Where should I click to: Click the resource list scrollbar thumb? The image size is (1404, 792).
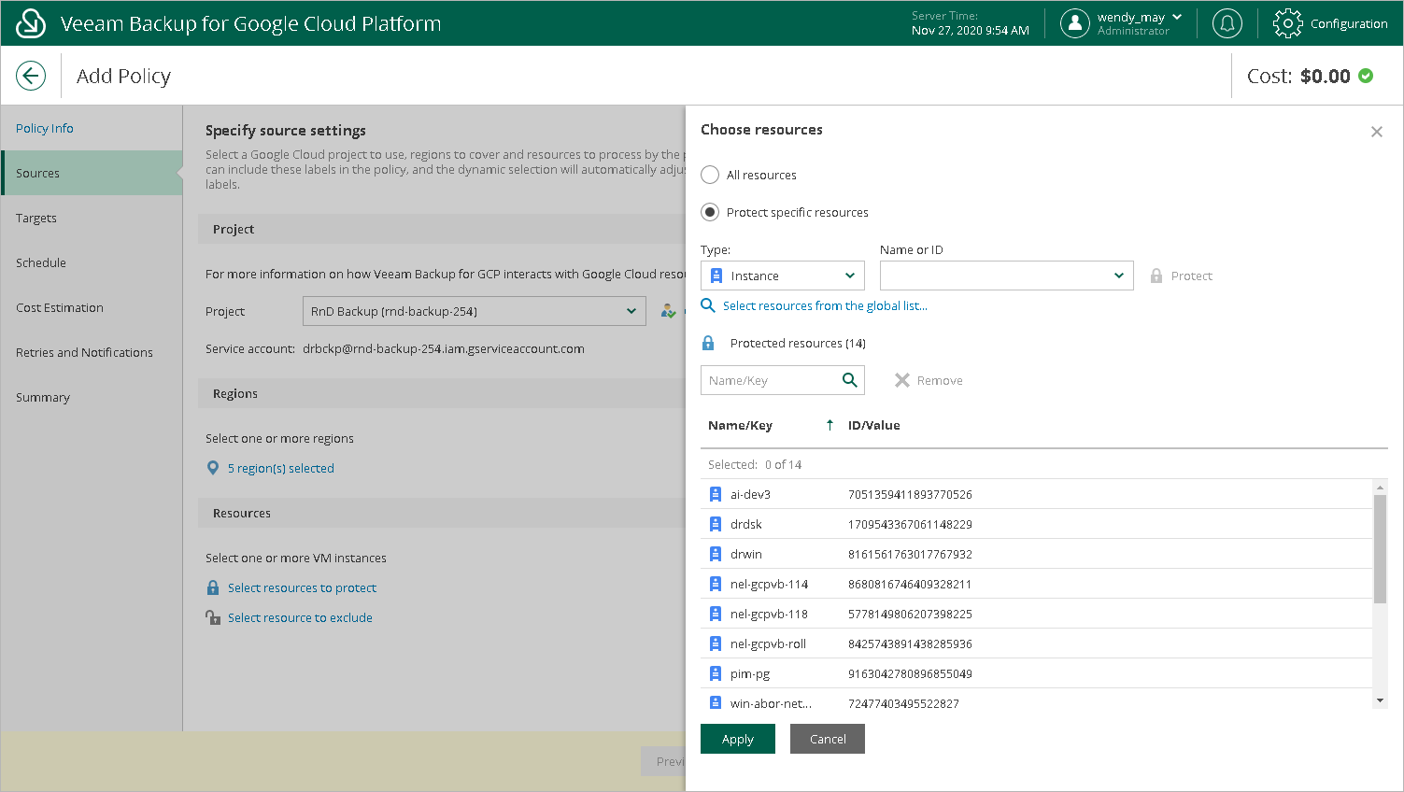(x=1380, y=549)
